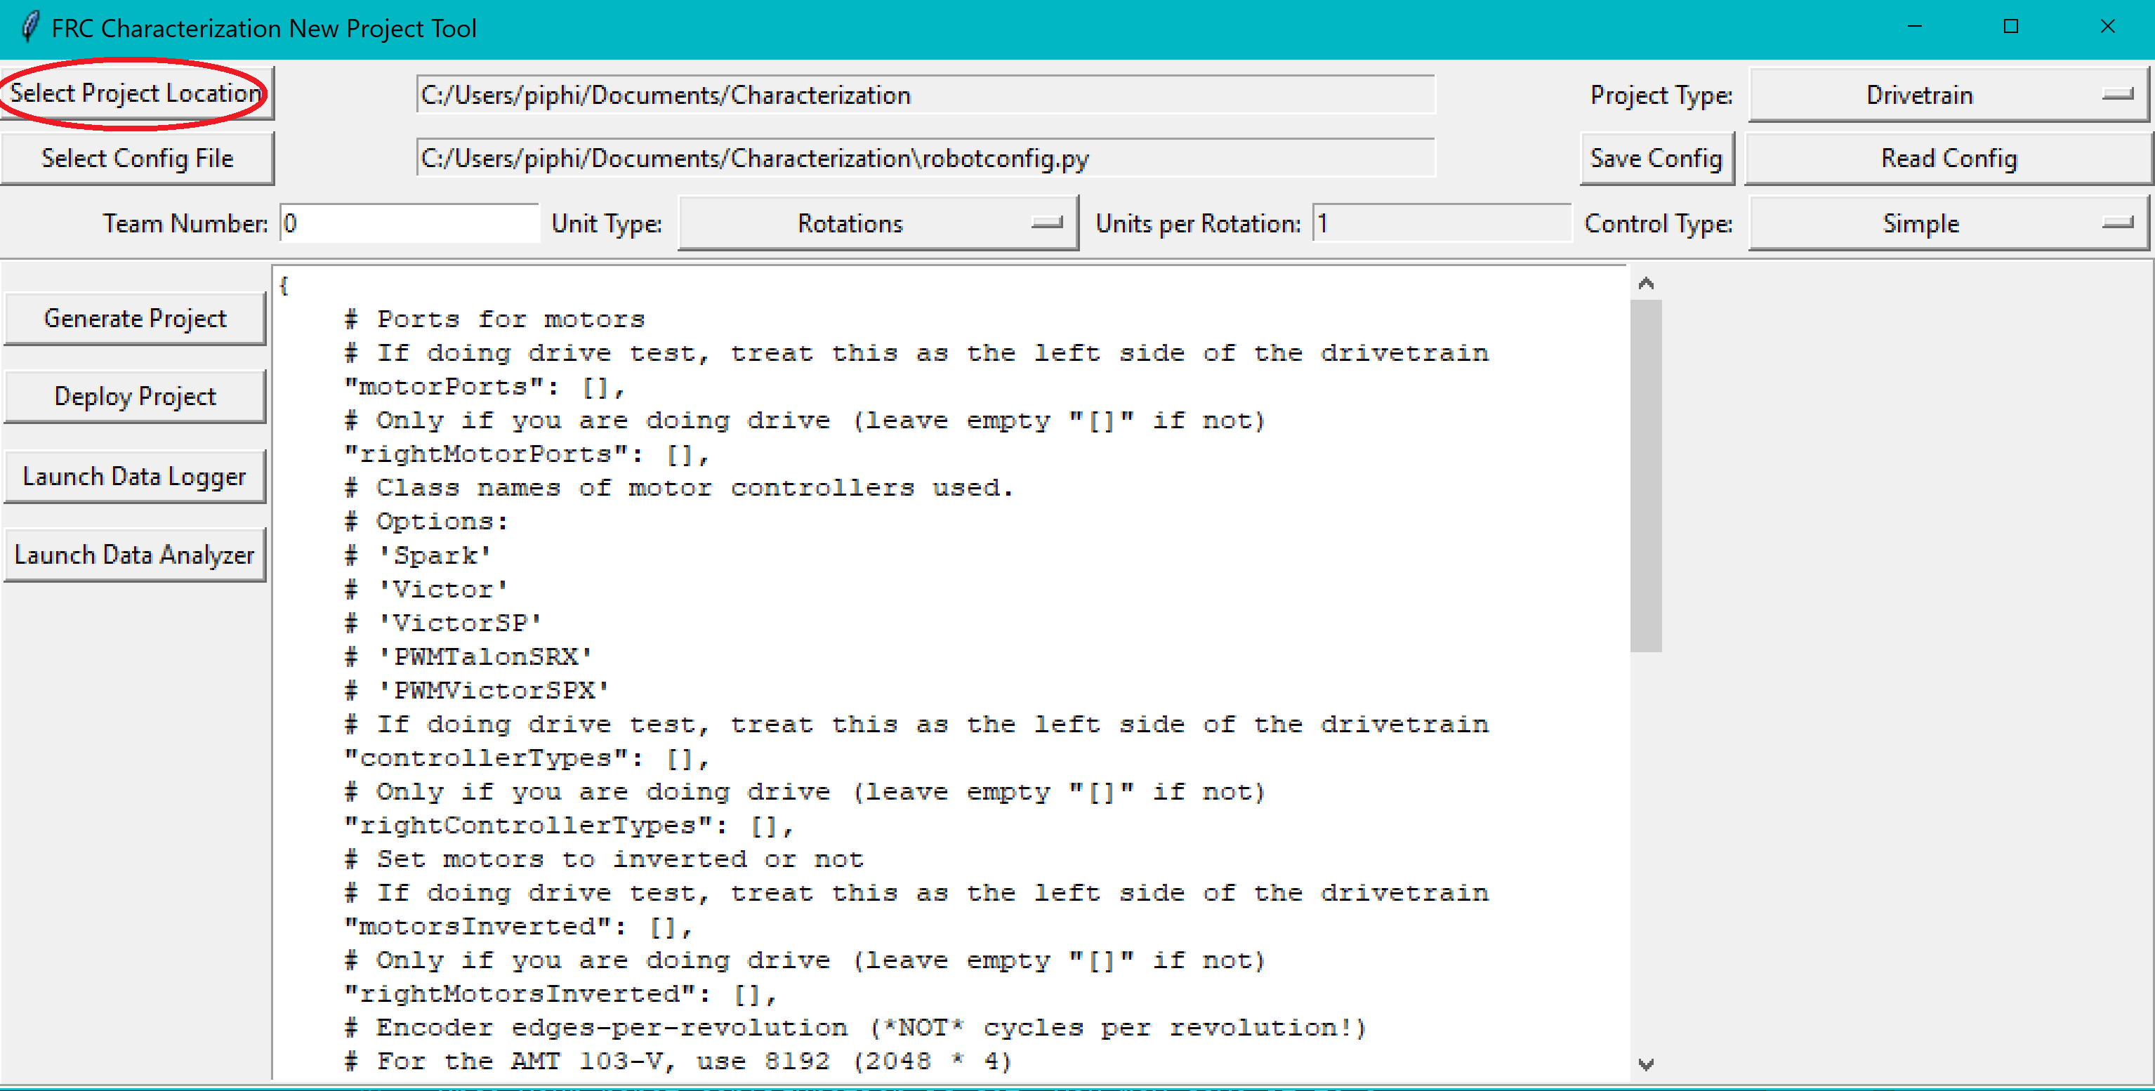Click the scrollbar down arrow

pos(1645,1064)
